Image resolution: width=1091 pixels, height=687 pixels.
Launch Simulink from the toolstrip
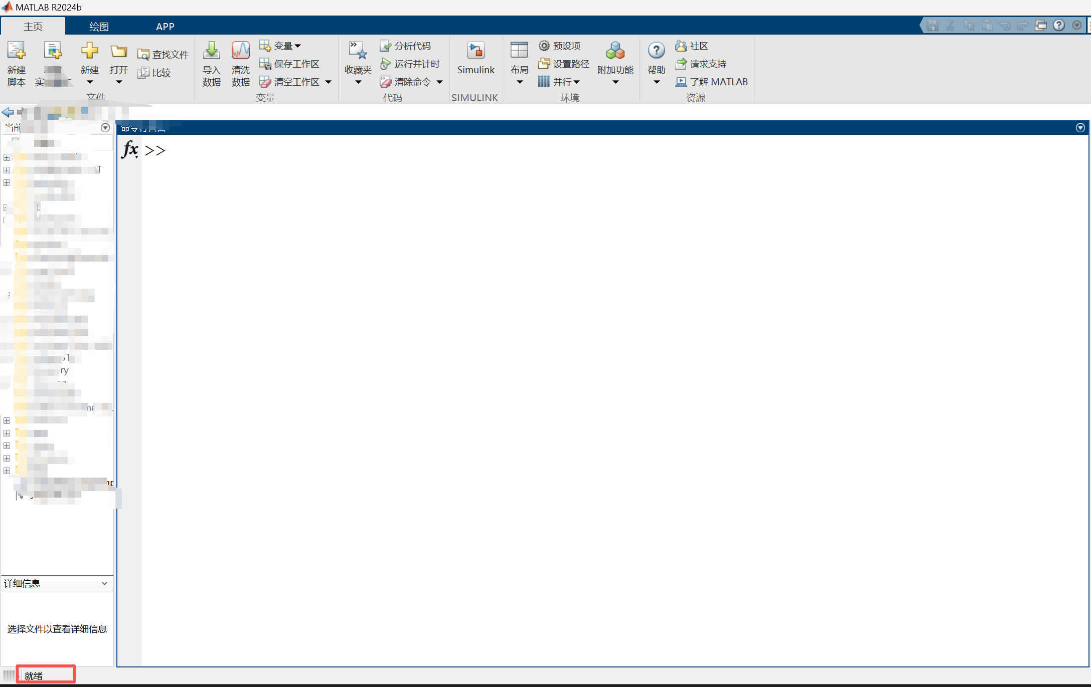coord(476,51)
